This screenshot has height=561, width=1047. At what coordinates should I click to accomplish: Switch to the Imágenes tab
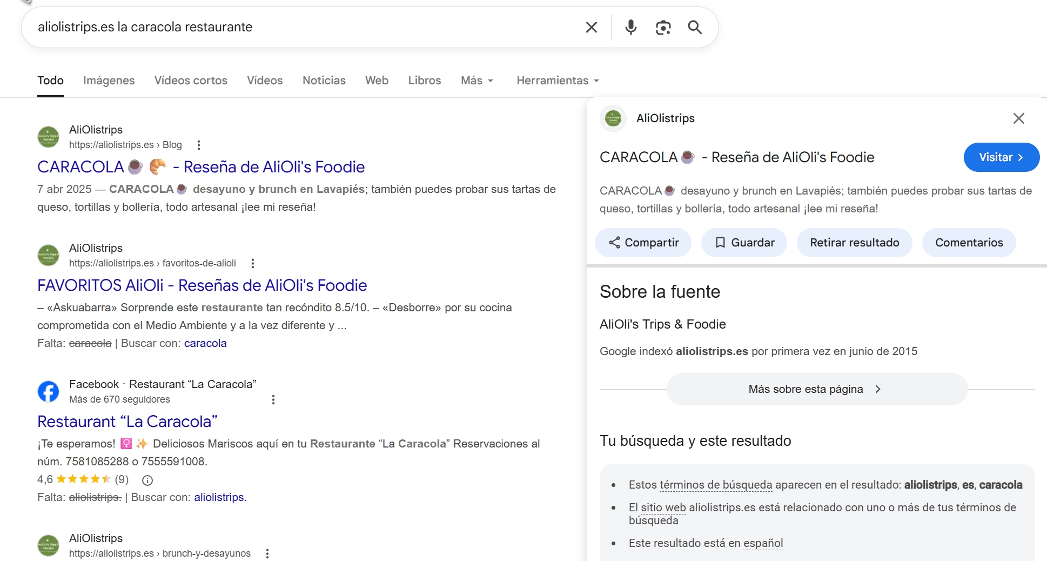[x=109, y=81]
